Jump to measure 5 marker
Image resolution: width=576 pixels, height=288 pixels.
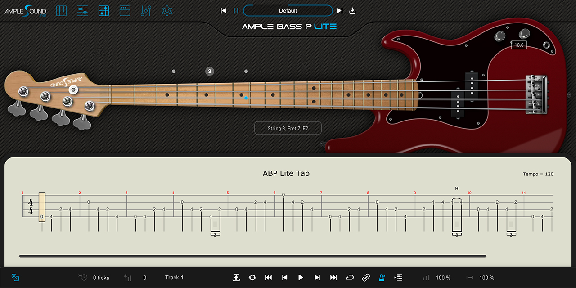[228, 193]
